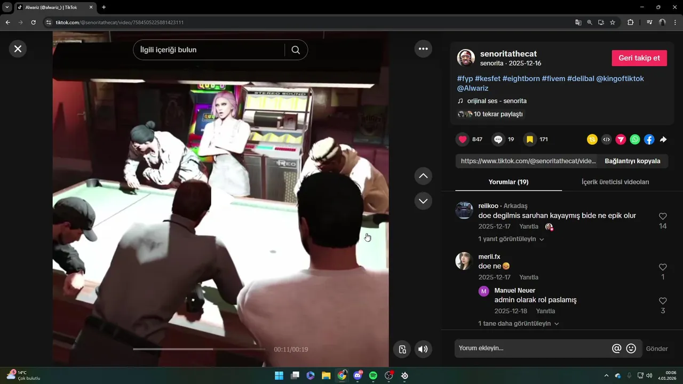Open emoji picker in comment box
This screenshot has height=384, width=683.
(x=631, y=348)
